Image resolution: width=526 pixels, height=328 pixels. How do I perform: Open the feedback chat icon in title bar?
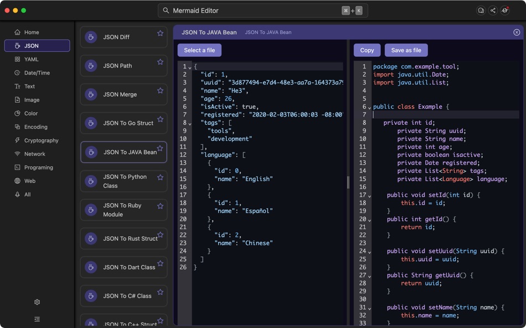tap(481, 10)
